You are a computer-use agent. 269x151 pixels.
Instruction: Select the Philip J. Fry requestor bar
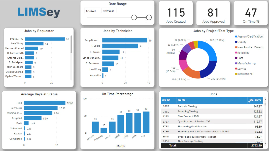(45, 39)
